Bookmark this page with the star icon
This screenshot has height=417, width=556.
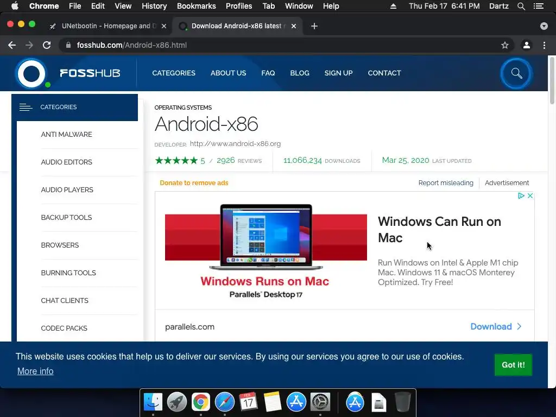504,45
